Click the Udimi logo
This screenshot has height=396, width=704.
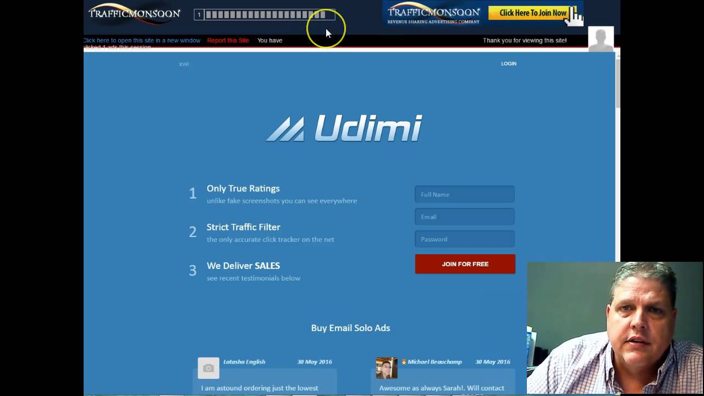(x=344, y=128)
